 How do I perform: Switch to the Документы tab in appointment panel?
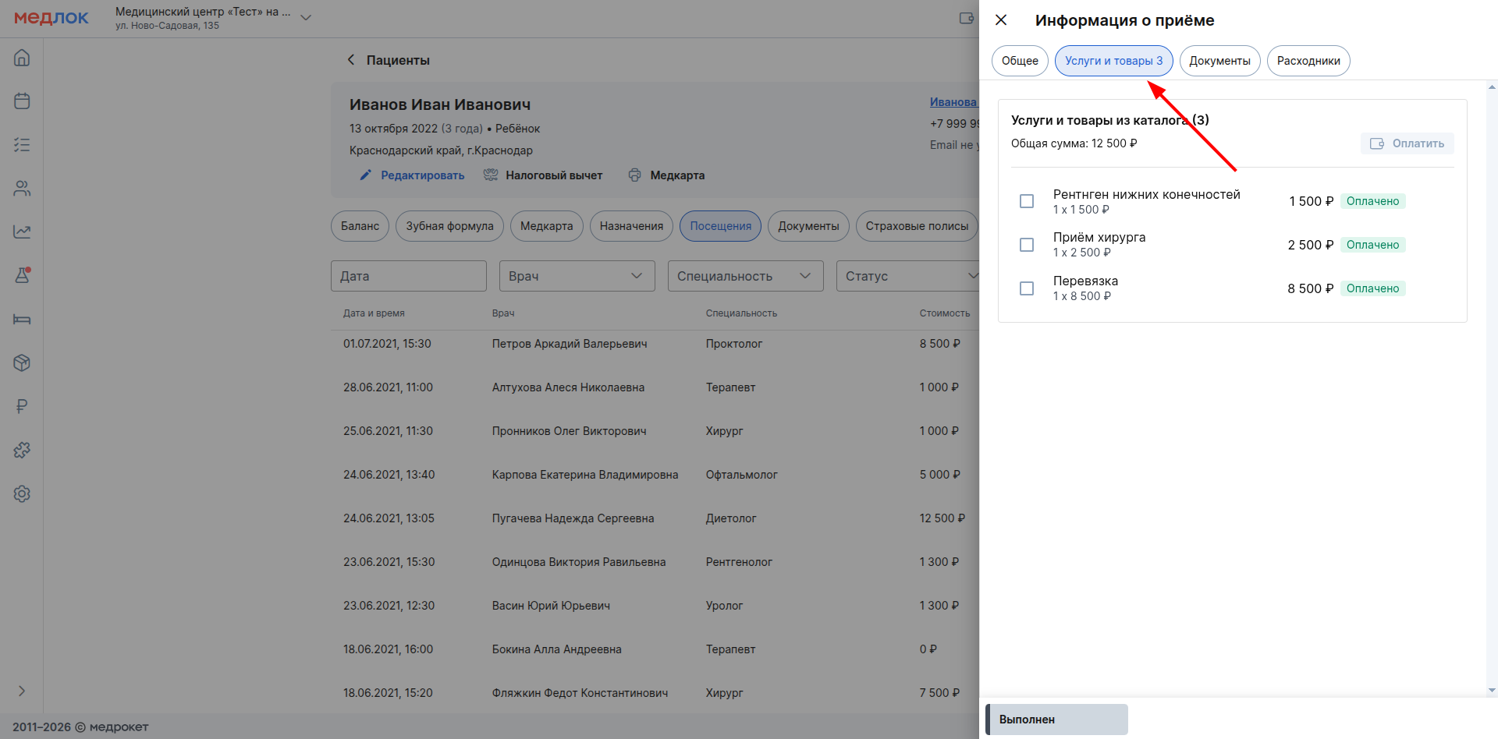click(x=1219, y=61)
